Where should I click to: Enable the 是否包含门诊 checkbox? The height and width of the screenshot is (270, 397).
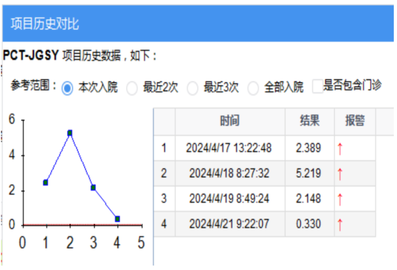(x=317, y=87)
